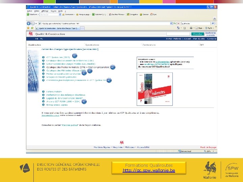Click the Home icon in command bar
The width and height of the screenshot is (243, 182).
point(179,28)
